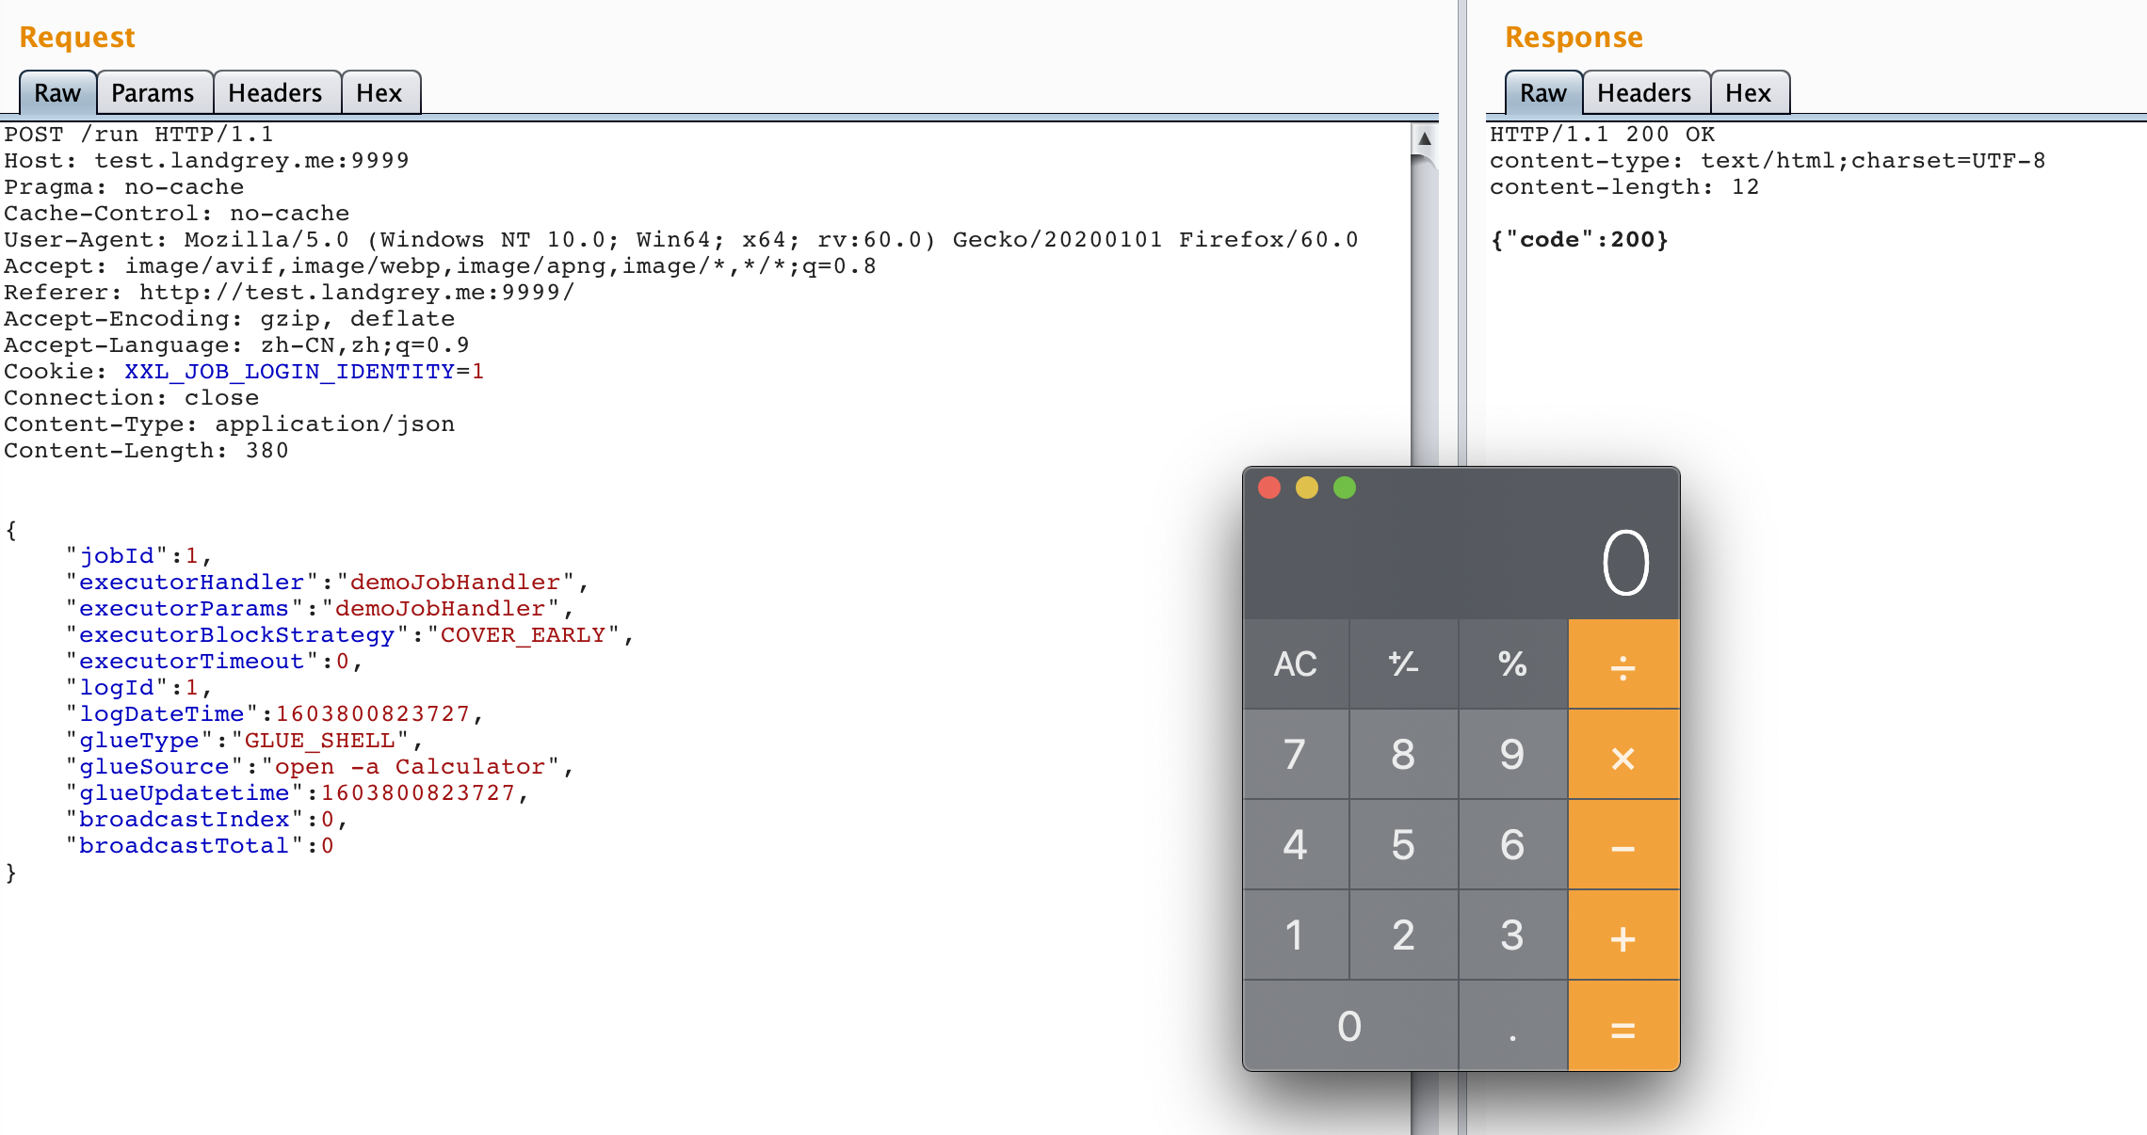Click the Connection: close header
This screenshot has height=1135, width=2147.
[131, 398]
